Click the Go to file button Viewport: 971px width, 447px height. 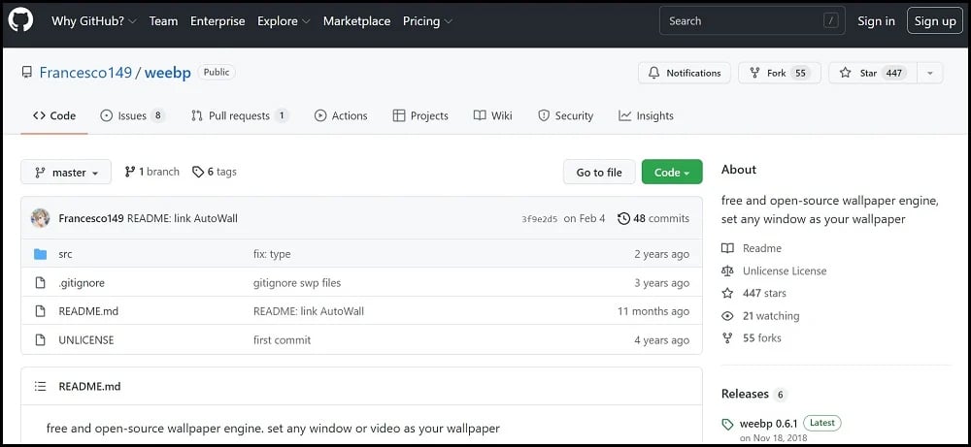[x=599, y=172]
